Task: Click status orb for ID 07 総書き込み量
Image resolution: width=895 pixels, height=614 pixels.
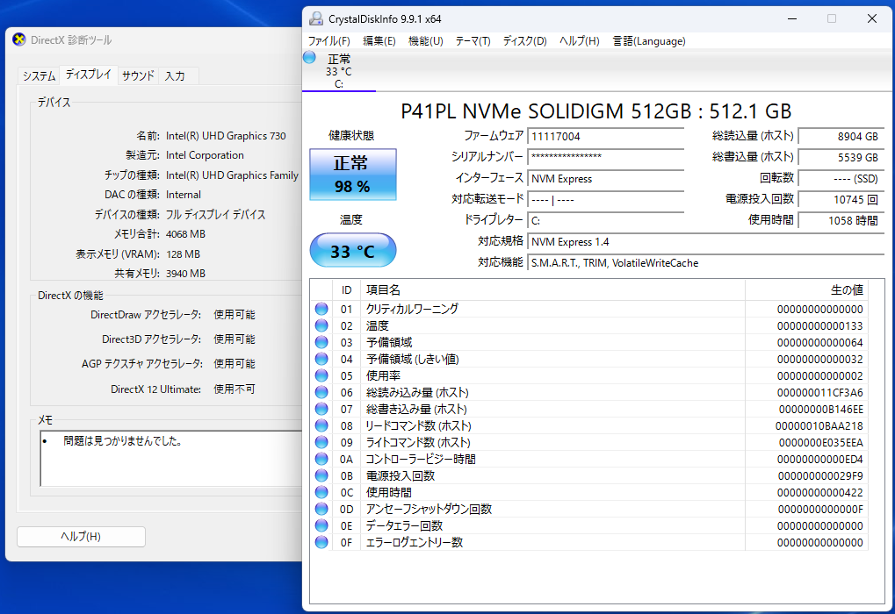Action: pos(321,409)
